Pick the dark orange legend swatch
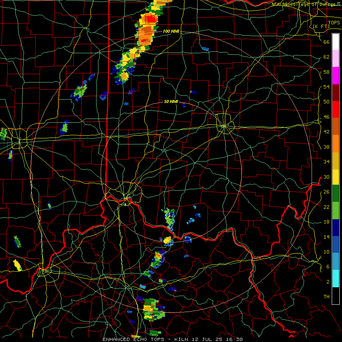The width and height of the screenshot is (342, 342). pos(336,126)
